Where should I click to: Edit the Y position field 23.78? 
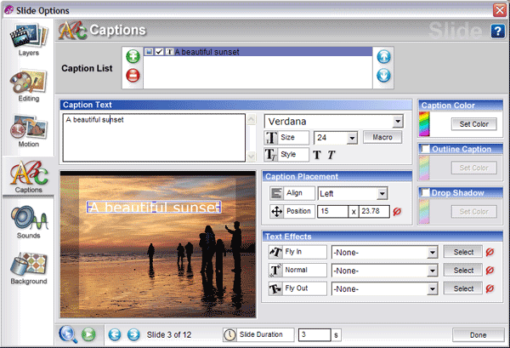[374, 211]
